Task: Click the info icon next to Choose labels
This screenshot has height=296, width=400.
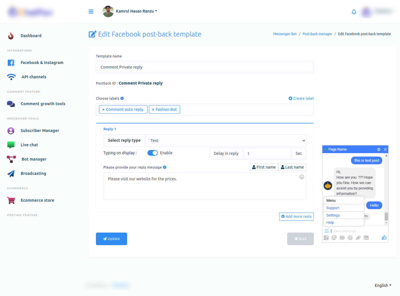Action: tap(122, 98)
